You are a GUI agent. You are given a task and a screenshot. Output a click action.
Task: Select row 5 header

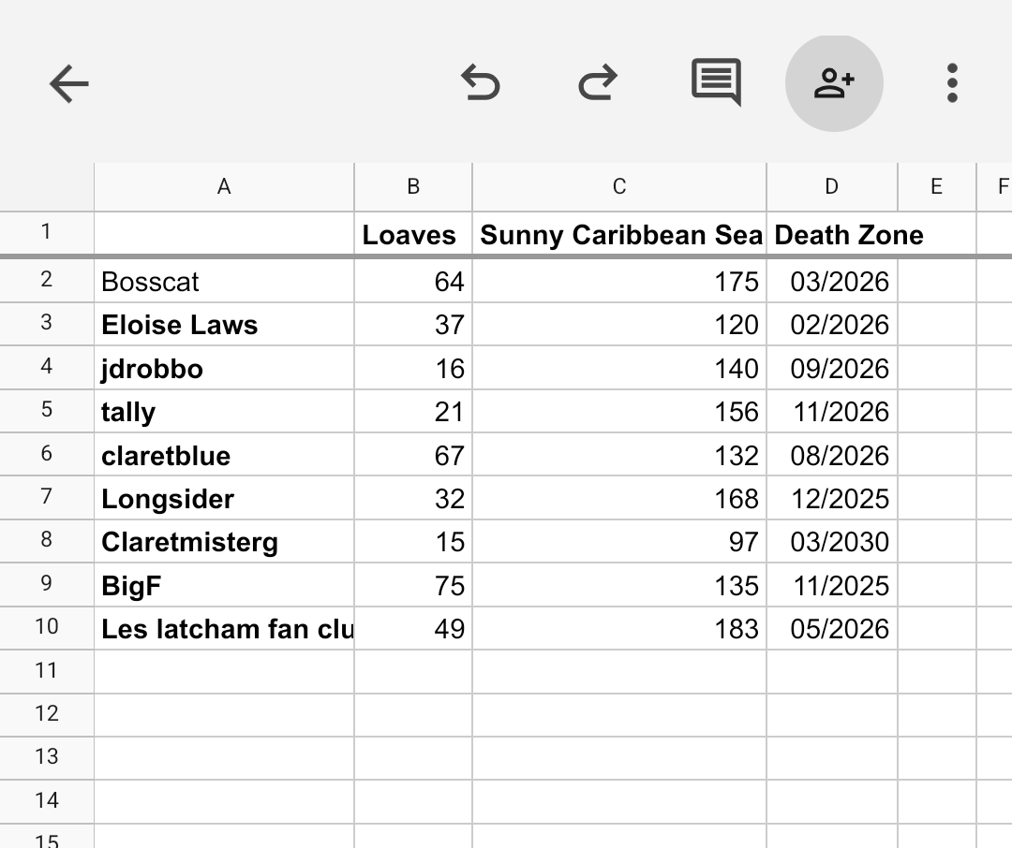pyautogui.click(x=47, y=411)
